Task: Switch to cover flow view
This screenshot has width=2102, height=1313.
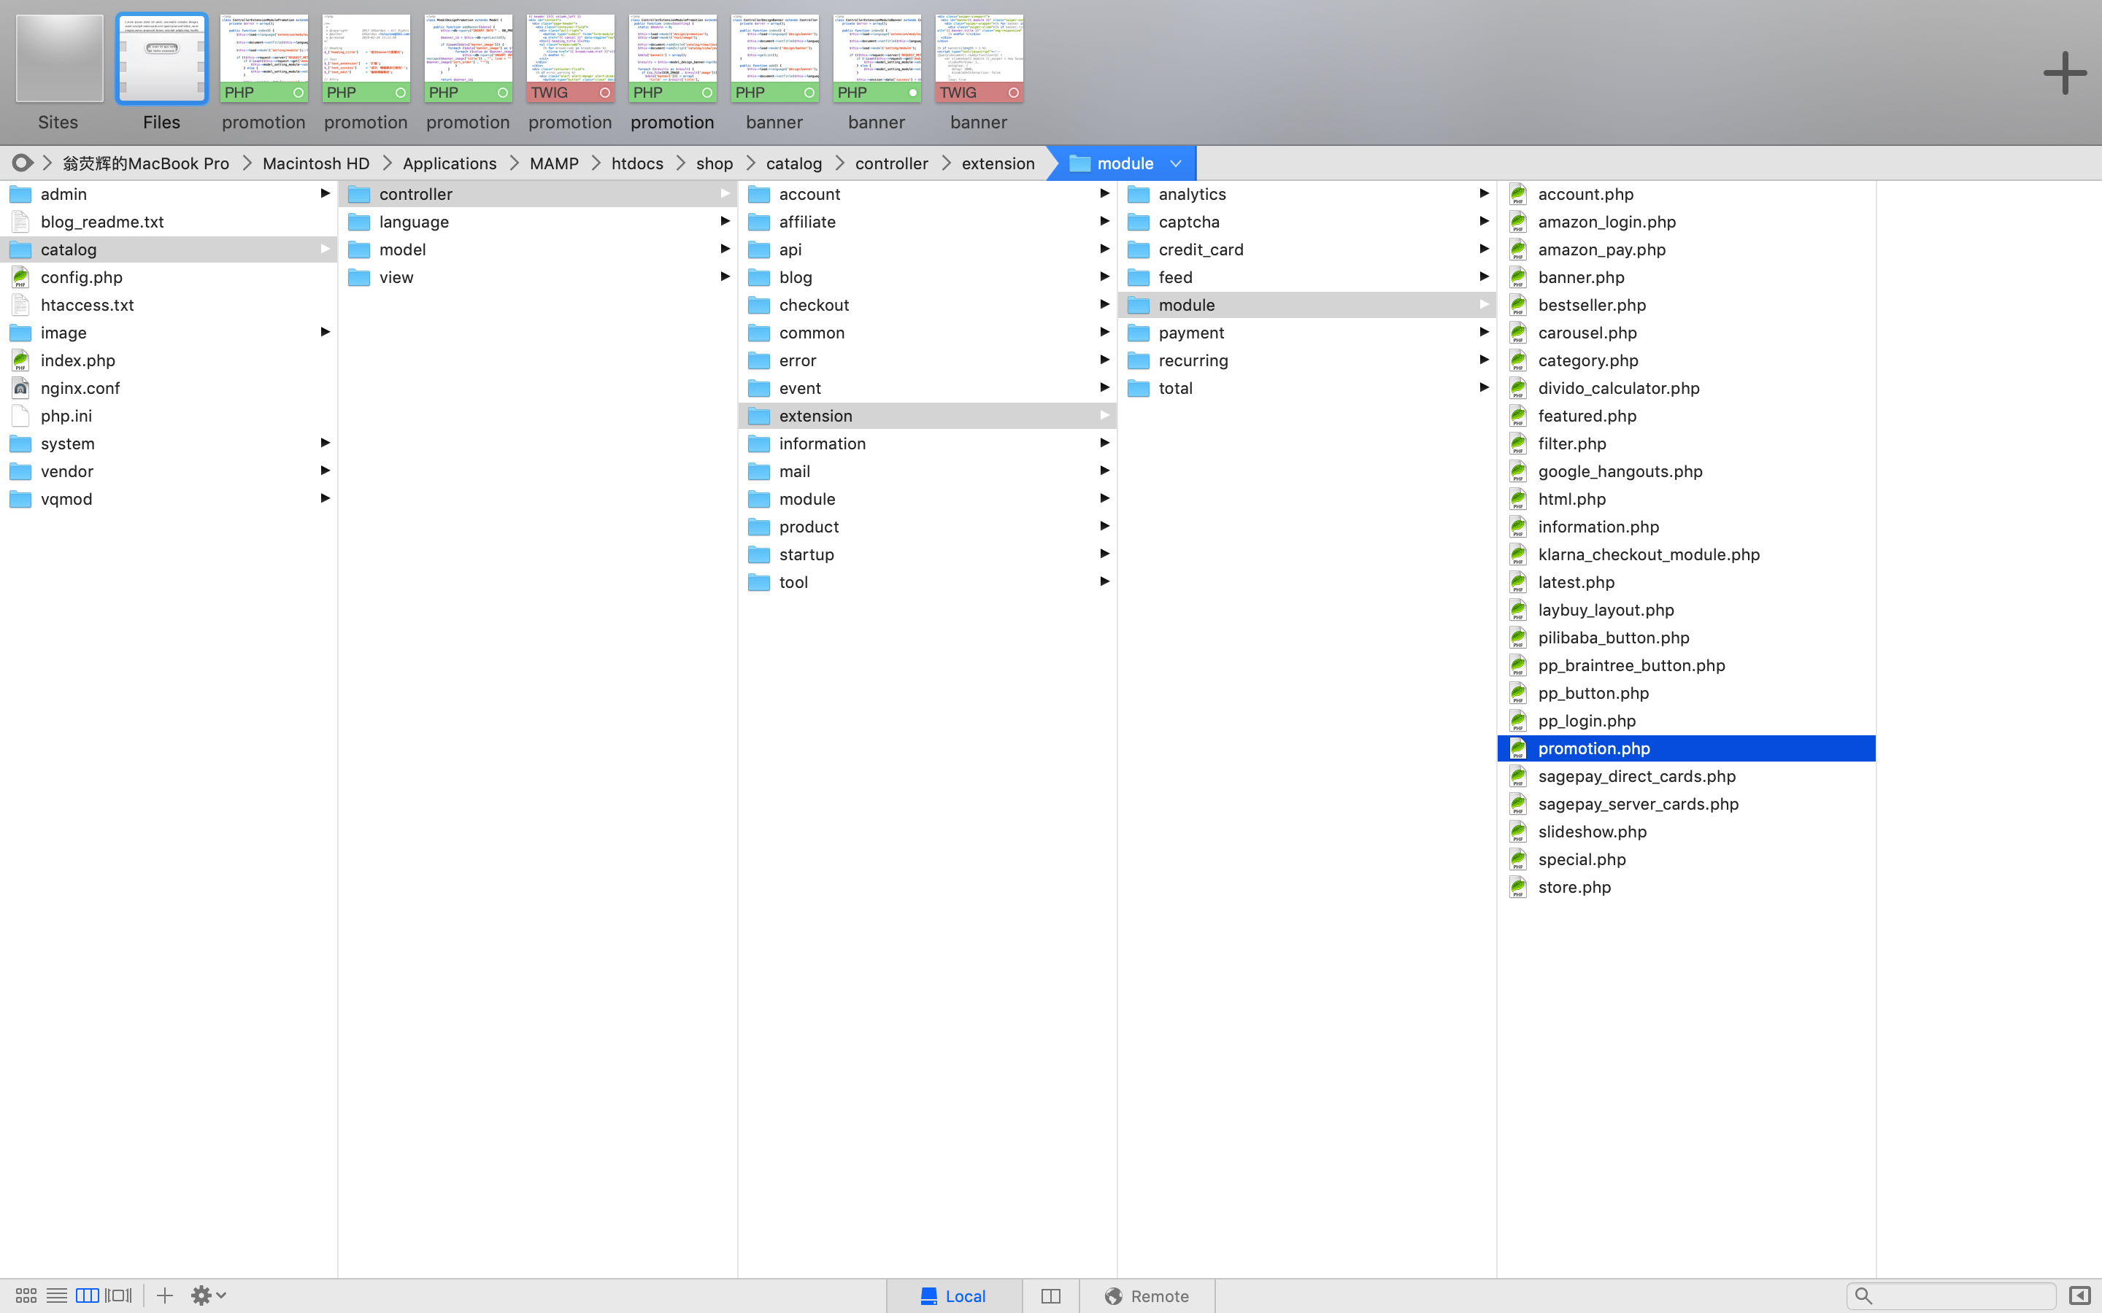Action: pos(118,1295)
